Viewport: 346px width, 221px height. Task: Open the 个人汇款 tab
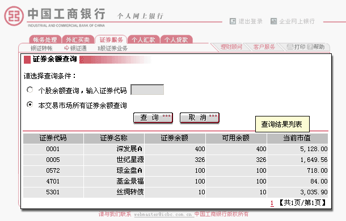point(144,40)
